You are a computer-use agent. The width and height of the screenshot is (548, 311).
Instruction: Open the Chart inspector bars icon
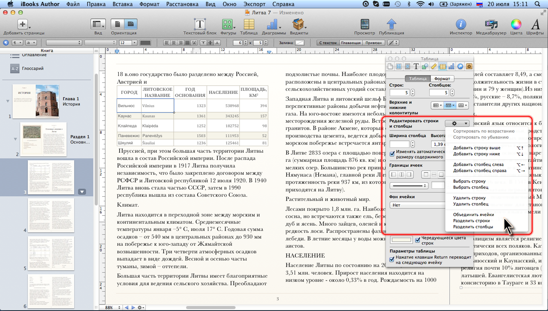pyautogui.click(x=451, y=66)
